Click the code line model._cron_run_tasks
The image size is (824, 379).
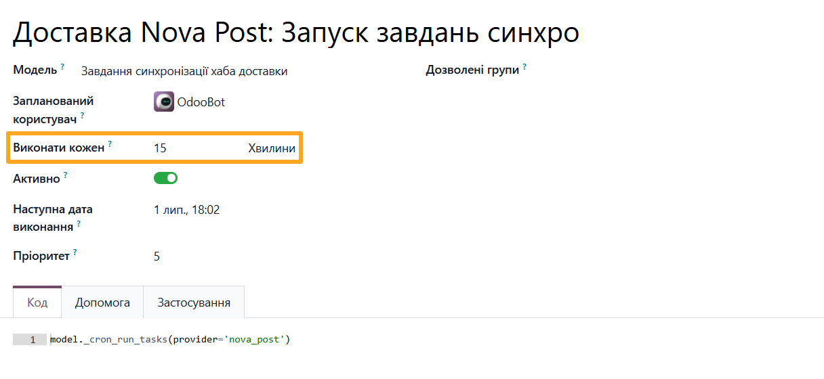[170, 339]
